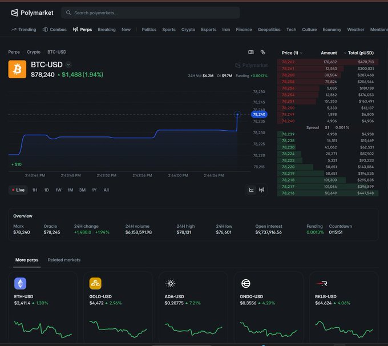Click bid price 78,216 in order book
Screen dimensions: 388x346
point(288,193)
